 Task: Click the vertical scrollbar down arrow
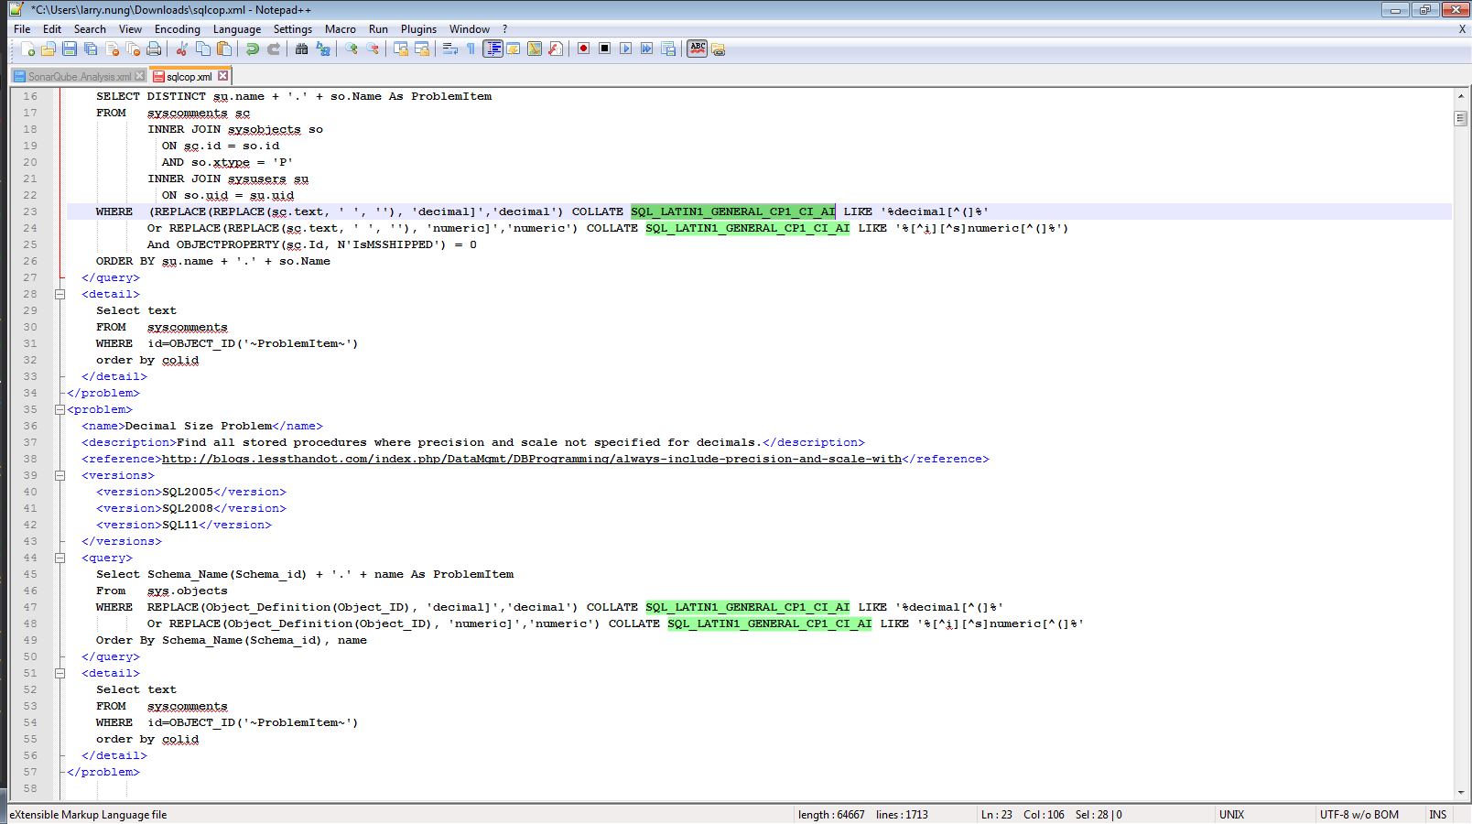[1461, 793]
